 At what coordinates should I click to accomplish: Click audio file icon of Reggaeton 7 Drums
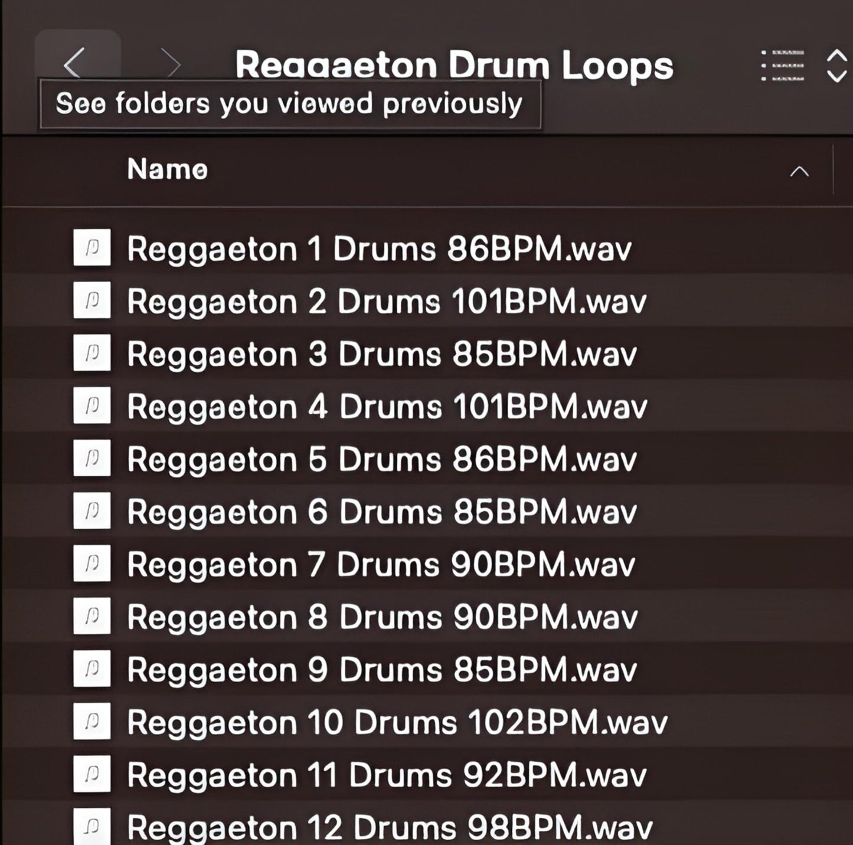click(91, 563)
